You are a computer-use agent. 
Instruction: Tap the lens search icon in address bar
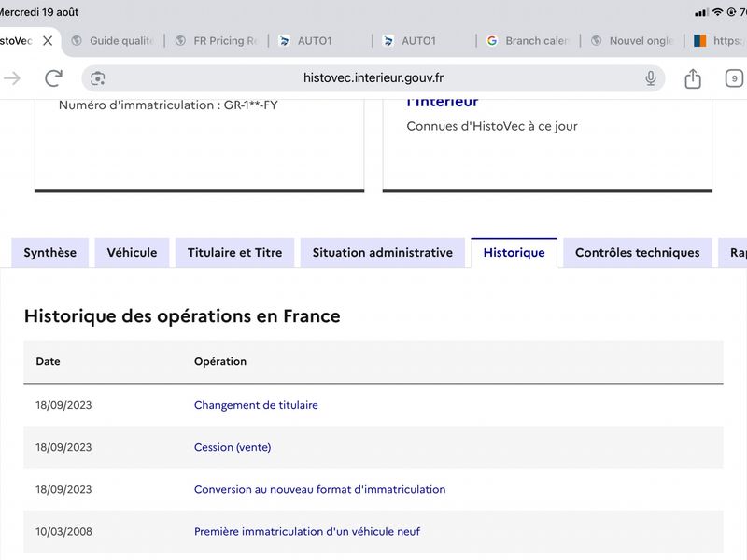(98, 78)
